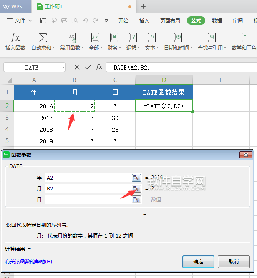Select column B header

[74, 80]
